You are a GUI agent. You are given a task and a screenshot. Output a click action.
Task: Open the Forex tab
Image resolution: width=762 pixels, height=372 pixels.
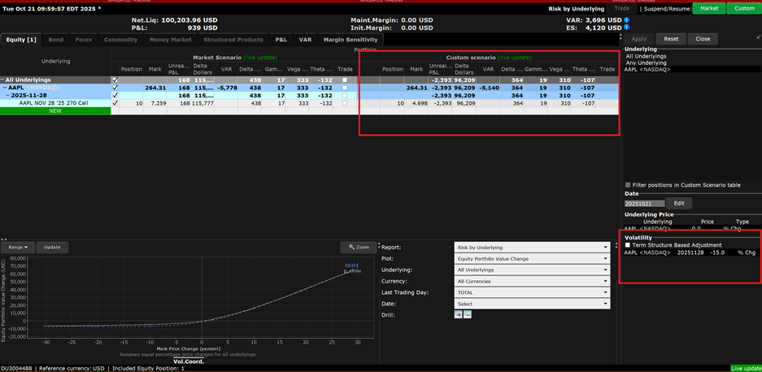(x=84, y=39)
